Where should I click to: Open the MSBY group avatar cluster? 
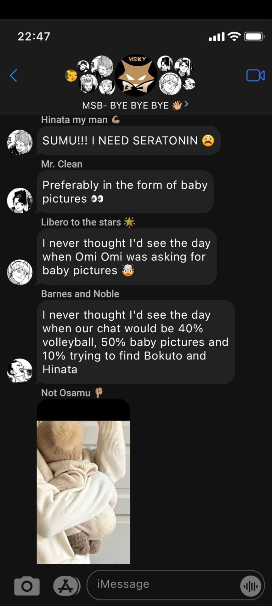pos(136,75)
